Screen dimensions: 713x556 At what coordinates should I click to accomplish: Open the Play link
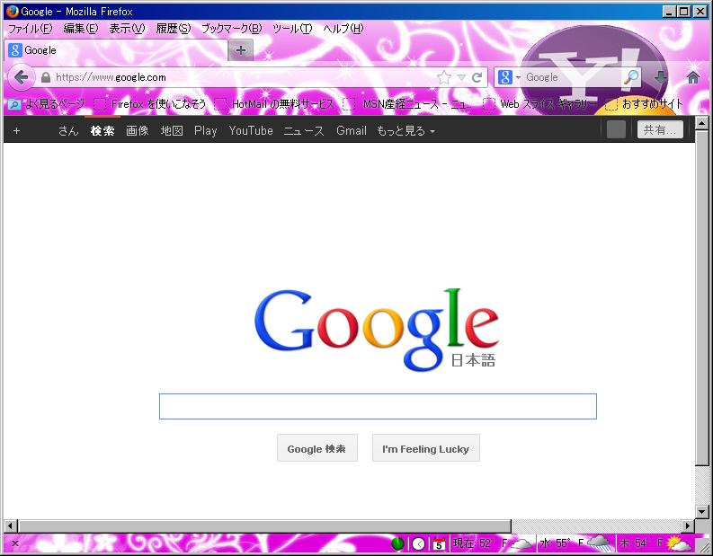[x=206, y=131]
